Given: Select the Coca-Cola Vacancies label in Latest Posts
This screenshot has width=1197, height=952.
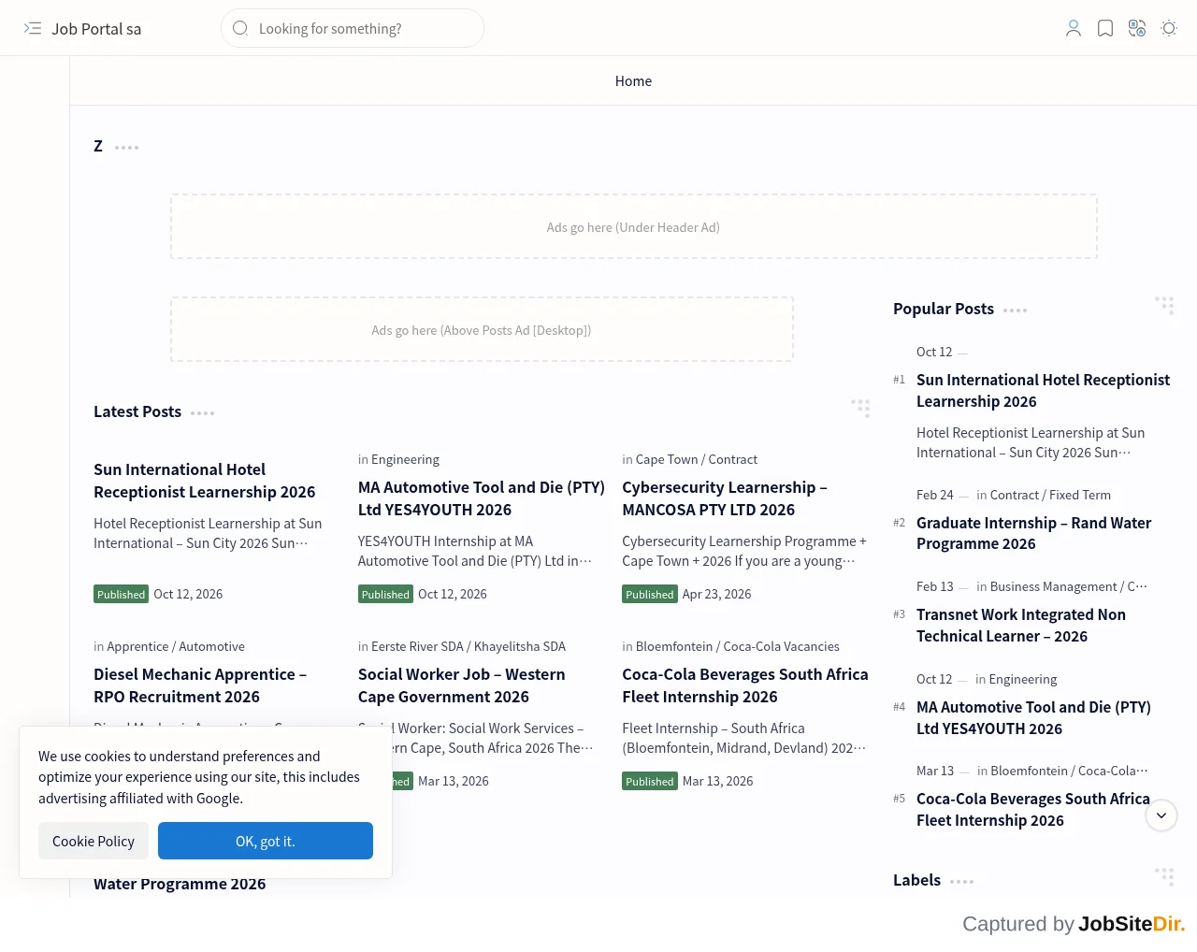Looking at the screenshot, I should coord(782,646).
